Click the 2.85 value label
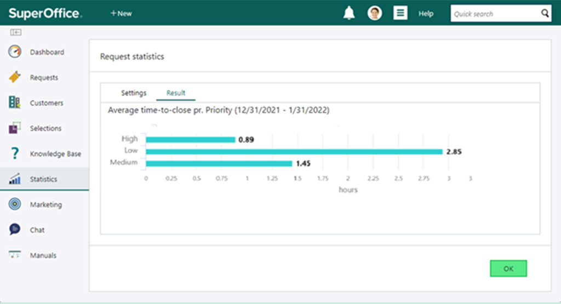 (454, 152)
